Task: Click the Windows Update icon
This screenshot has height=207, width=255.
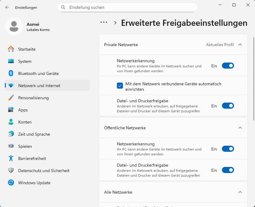Action: tap(11, 183)
